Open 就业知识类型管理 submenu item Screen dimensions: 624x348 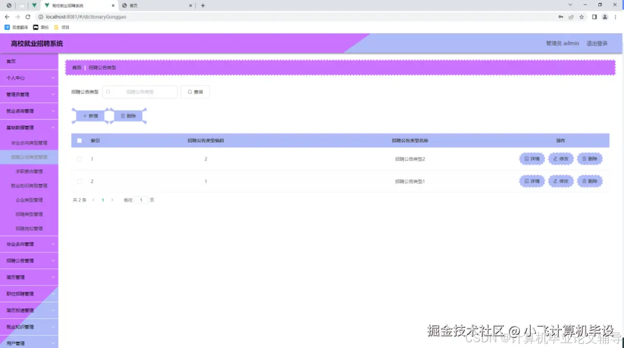point(29,186)
